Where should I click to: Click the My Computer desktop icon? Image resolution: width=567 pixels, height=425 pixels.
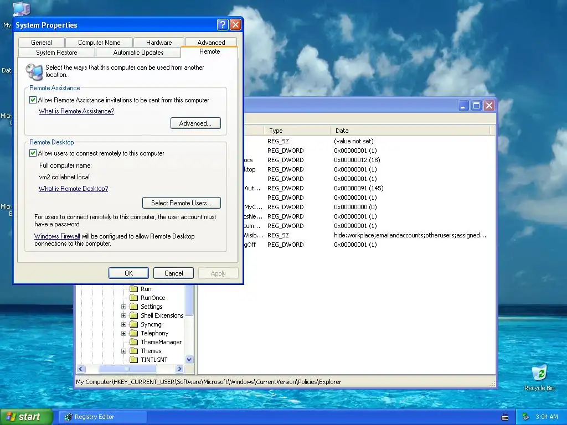coord(21,9)
